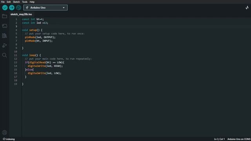Open the Boards Manager sidebar
251x141 pixels.
pyautogui.click(x=4, y=26)
